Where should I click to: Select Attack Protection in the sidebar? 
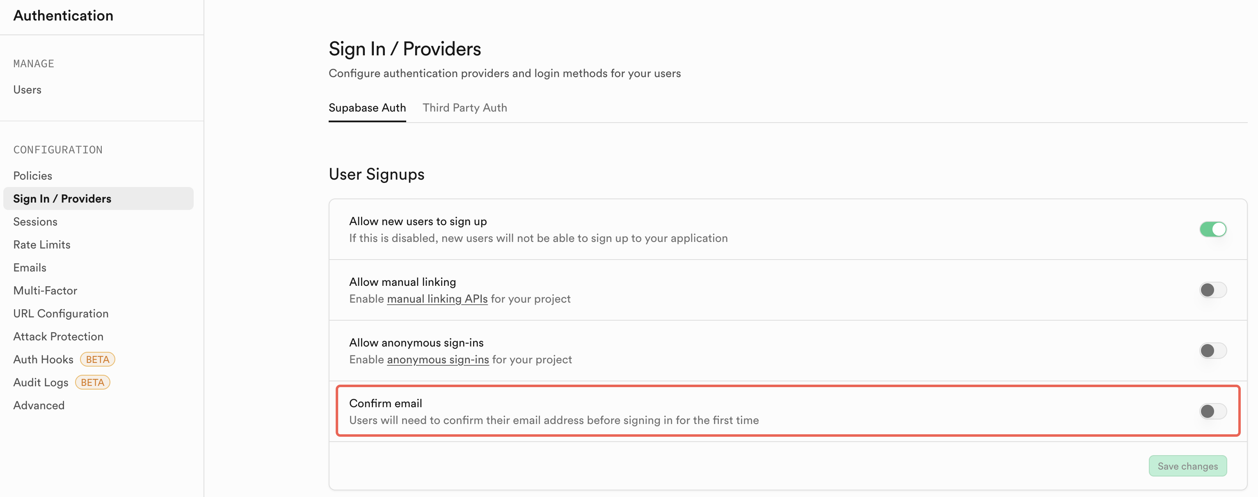pos(59,336)
